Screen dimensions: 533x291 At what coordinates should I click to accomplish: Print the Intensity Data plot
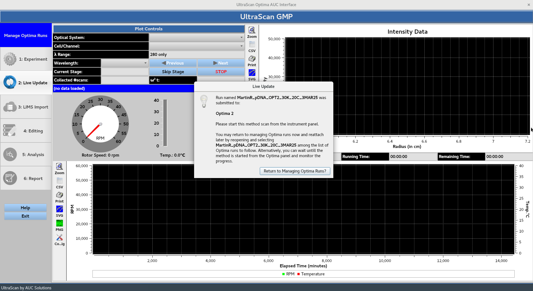252,60
